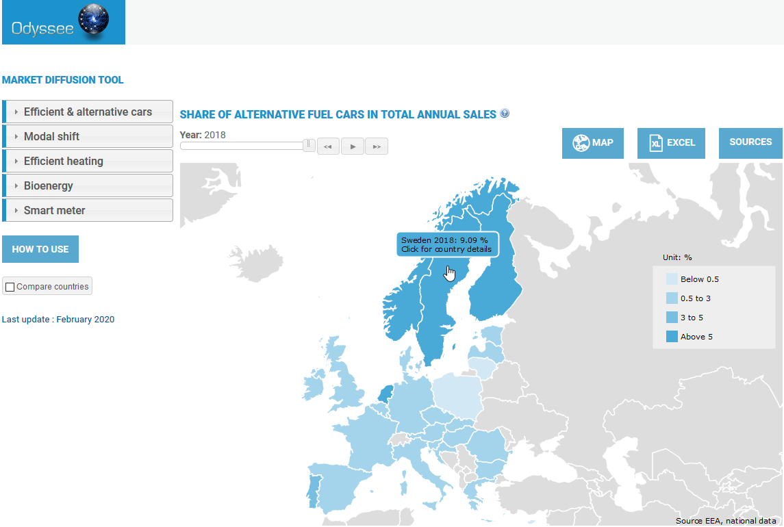
Task: Click the dark-blue Netherlands region on the map
Action: tap(387, 394)
